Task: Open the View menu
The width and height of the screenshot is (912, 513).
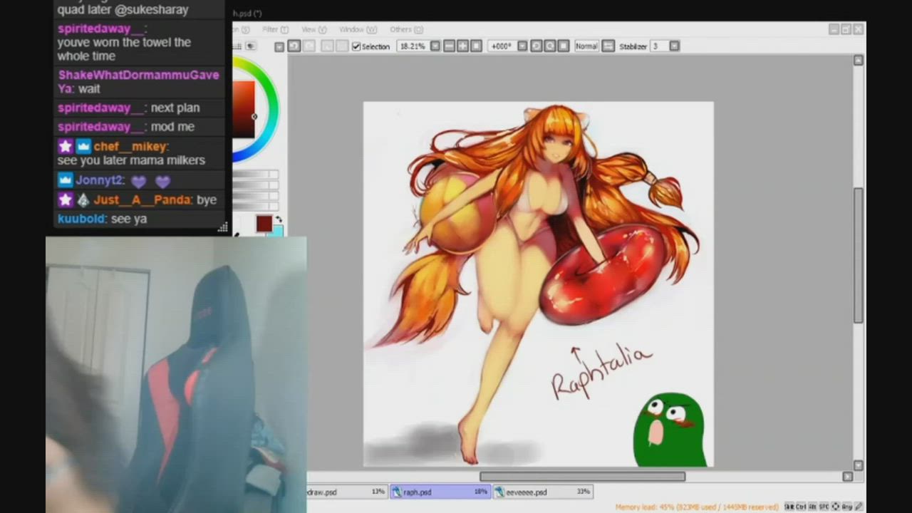Action: (x=313, y=29)
